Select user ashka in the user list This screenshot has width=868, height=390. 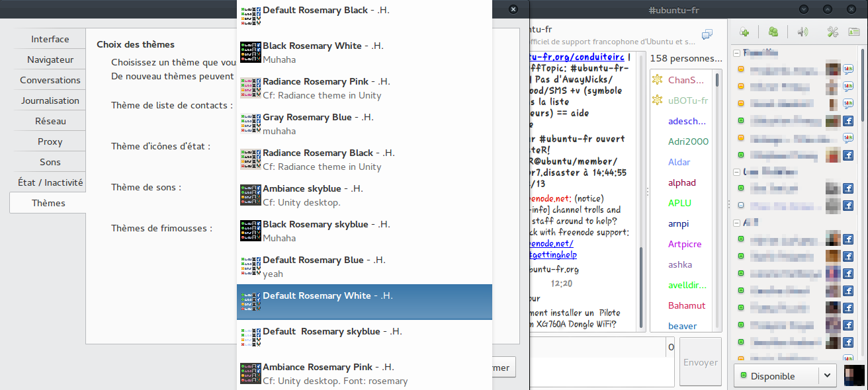coord(680,264)
